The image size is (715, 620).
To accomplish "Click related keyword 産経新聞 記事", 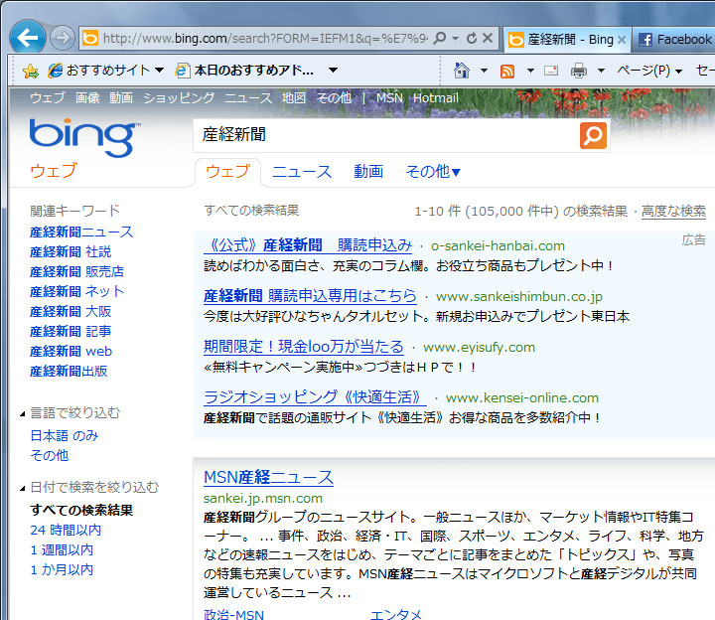I will pos(71,331).
